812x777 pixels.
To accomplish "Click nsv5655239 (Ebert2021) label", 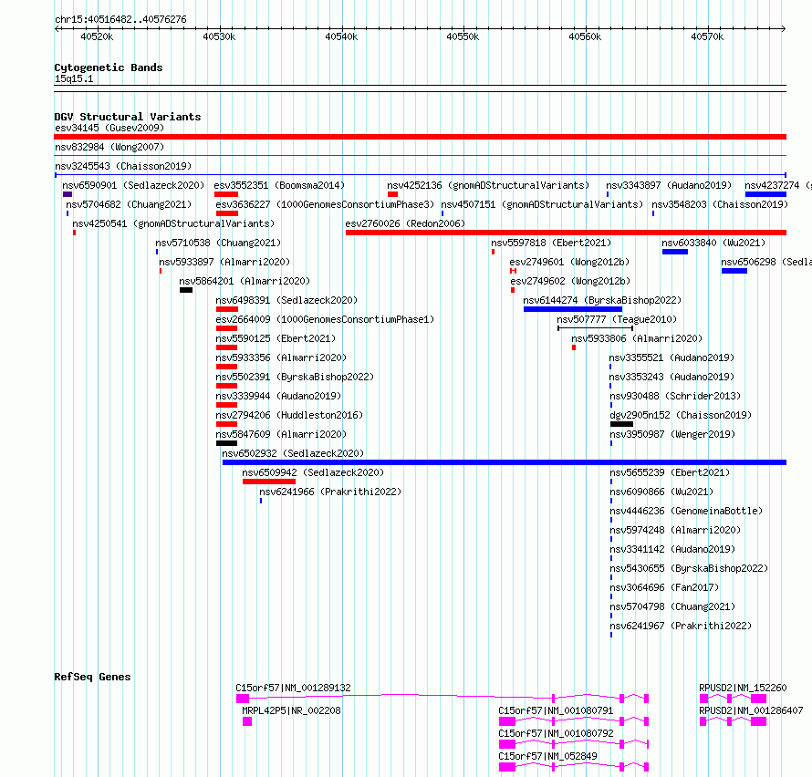I will tap(670, 472).
